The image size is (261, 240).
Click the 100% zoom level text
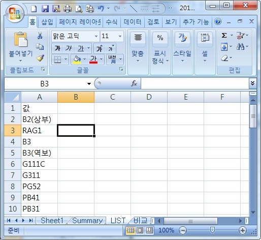166,230
